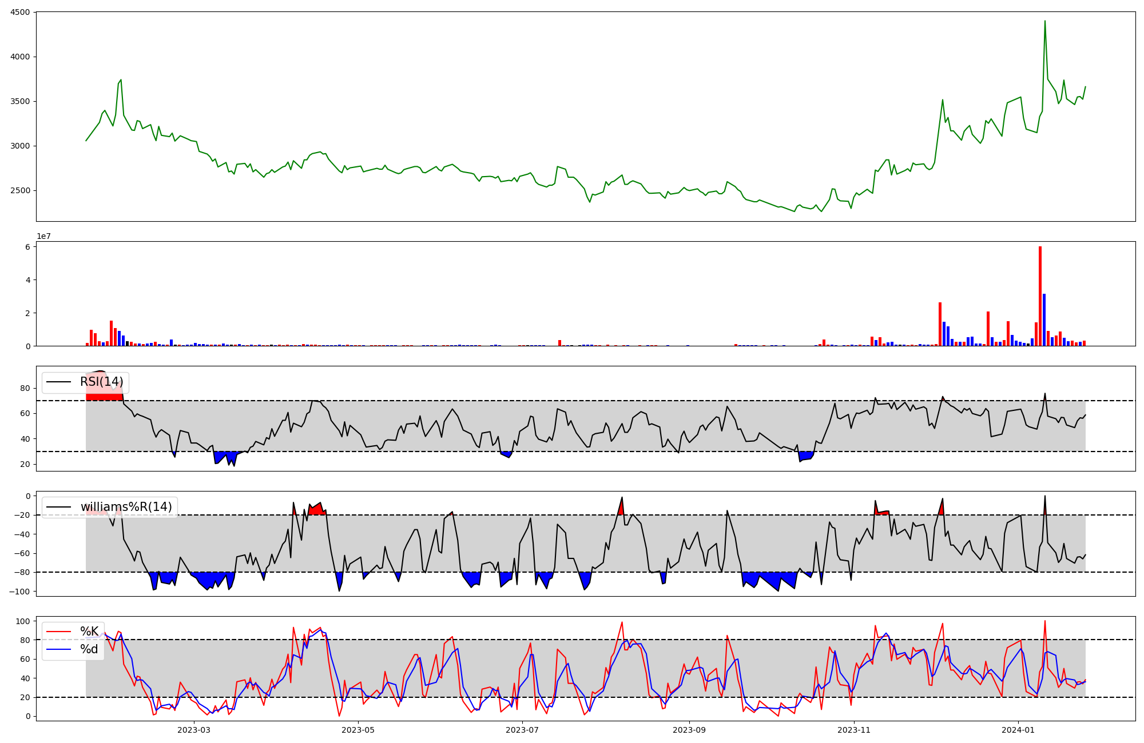The height and width of the screenshot is (743, 1144).
Task: Click the tallest red volume bar
Action: pyautogui.click(x=1040, y=297)
